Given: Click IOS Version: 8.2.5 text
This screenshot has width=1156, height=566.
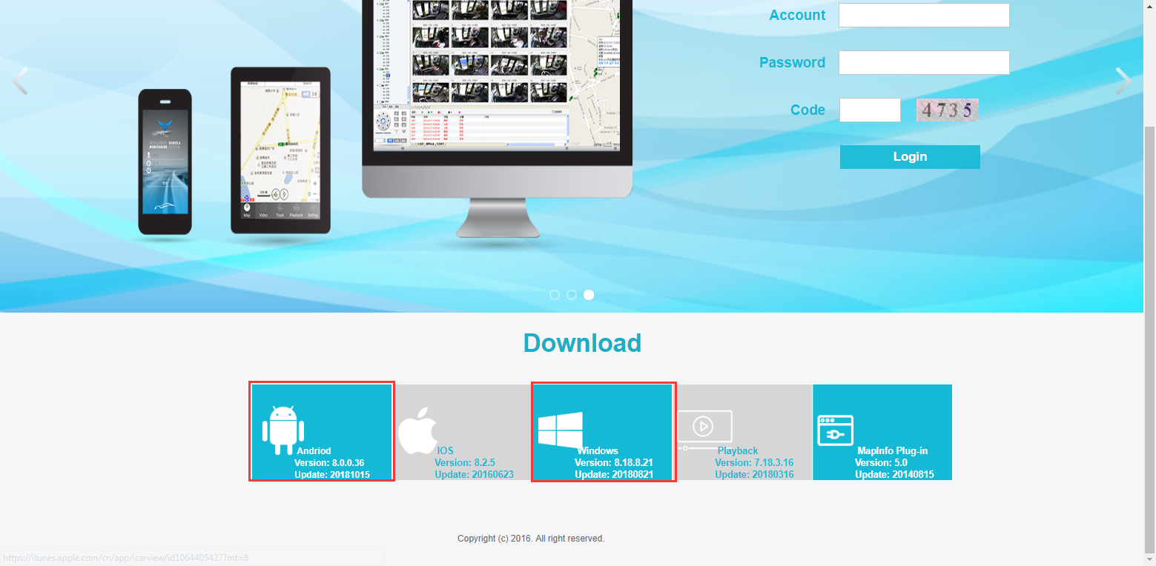Looking at the screenshot, I should tap(465, 462).
